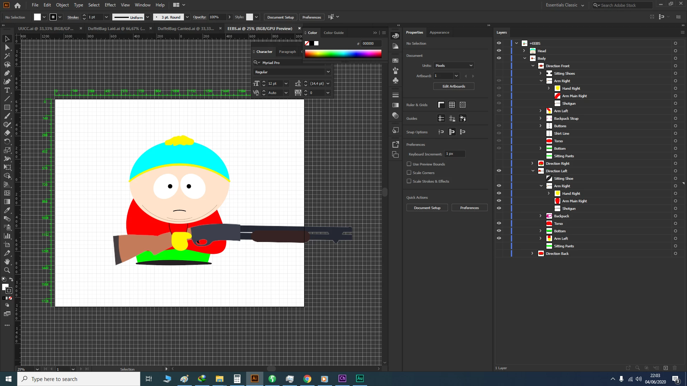
Task: Enable Scale Corners checkbox
Action: pyautogui.click(x=409, y=173)
